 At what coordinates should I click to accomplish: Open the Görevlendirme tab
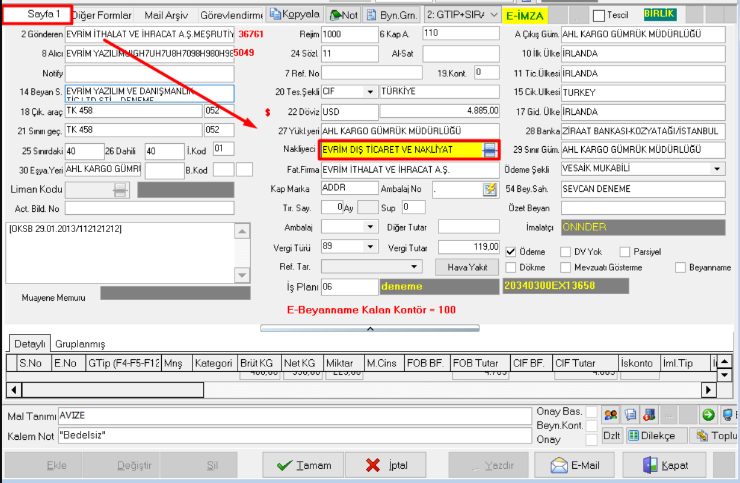click(232, 15)
